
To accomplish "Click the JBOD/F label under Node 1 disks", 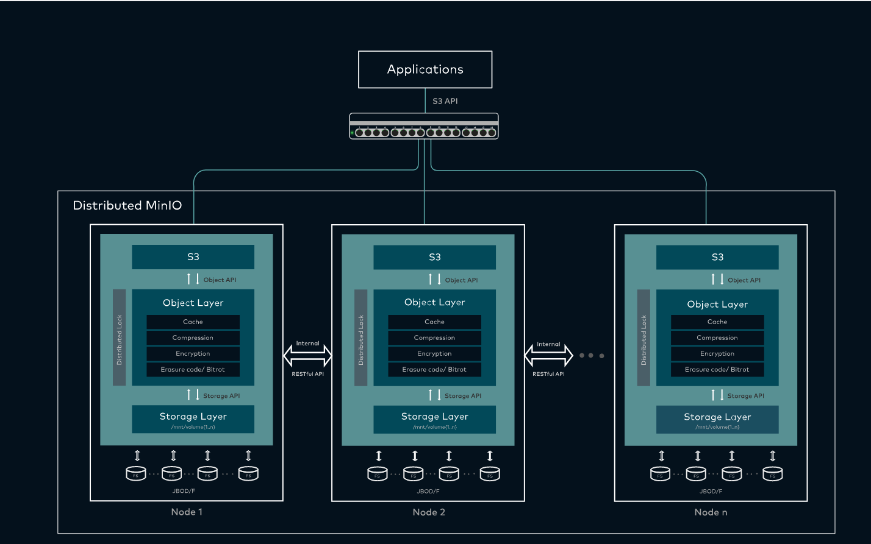I will (x=184, y=491).
